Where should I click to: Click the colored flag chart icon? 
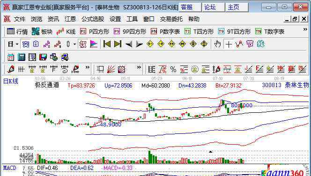pos(94,44)
